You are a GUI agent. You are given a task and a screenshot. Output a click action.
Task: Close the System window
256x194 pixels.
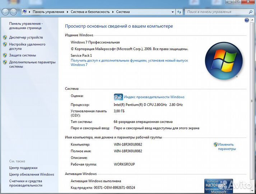[x=248, y=2]
